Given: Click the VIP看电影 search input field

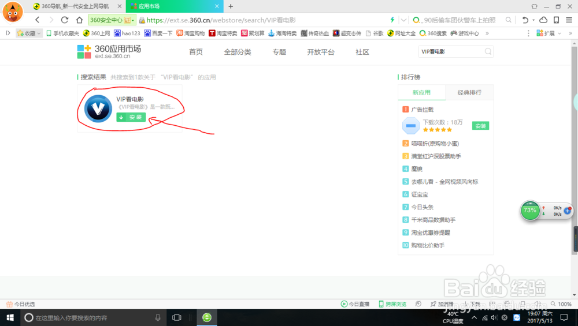Looking at the screenshot, I should [451, 51].
